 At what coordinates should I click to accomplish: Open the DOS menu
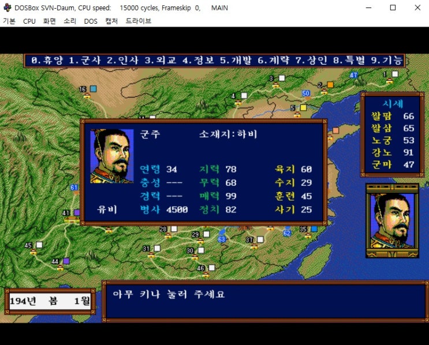point(91,21)
